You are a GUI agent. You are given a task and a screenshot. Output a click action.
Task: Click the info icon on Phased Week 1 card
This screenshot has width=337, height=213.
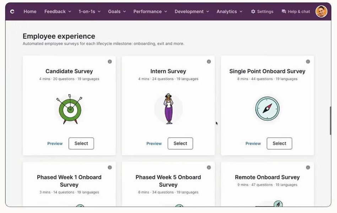pyautogui.click(x=110, y=167)
